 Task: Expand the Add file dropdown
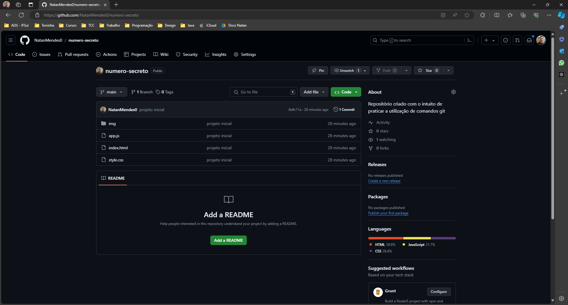314,92
